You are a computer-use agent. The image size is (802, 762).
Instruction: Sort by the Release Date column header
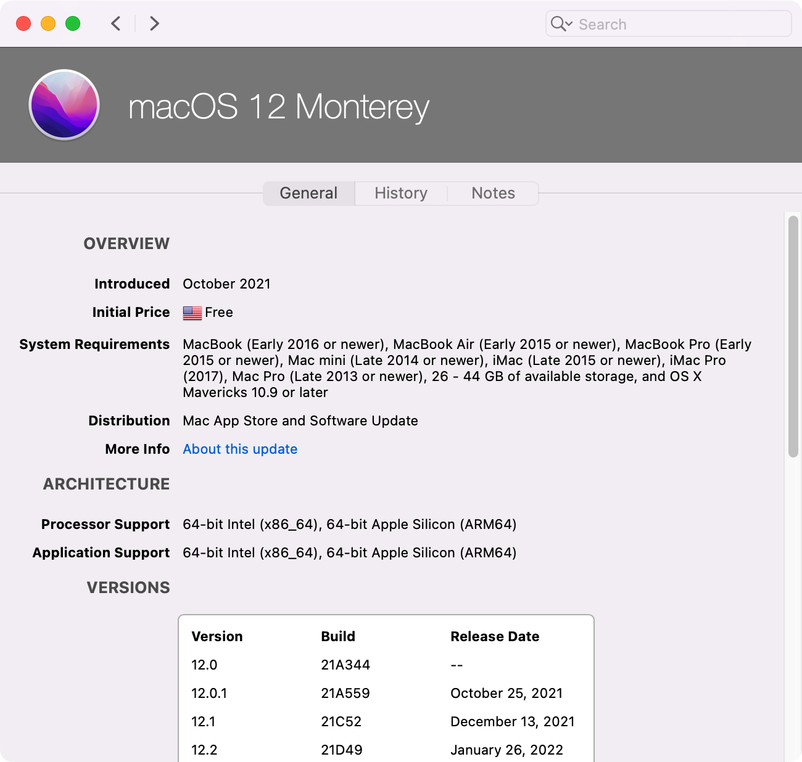click(x=495, y=636)
